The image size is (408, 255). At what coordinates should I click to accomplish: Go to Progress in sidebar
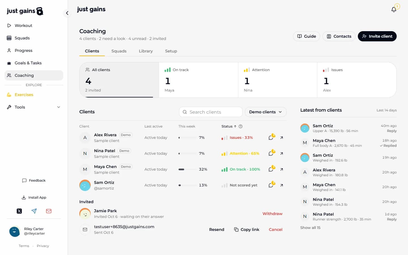(x=34, y=50)
